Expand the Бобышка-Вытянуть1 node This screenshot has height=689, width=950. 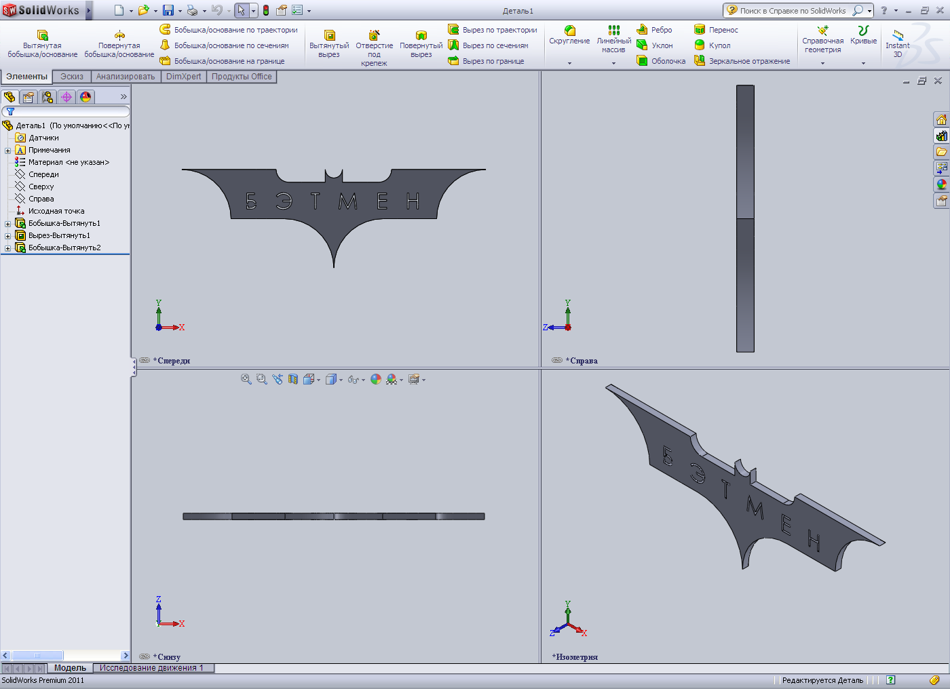pyautogui.click(x=7, y=224)
